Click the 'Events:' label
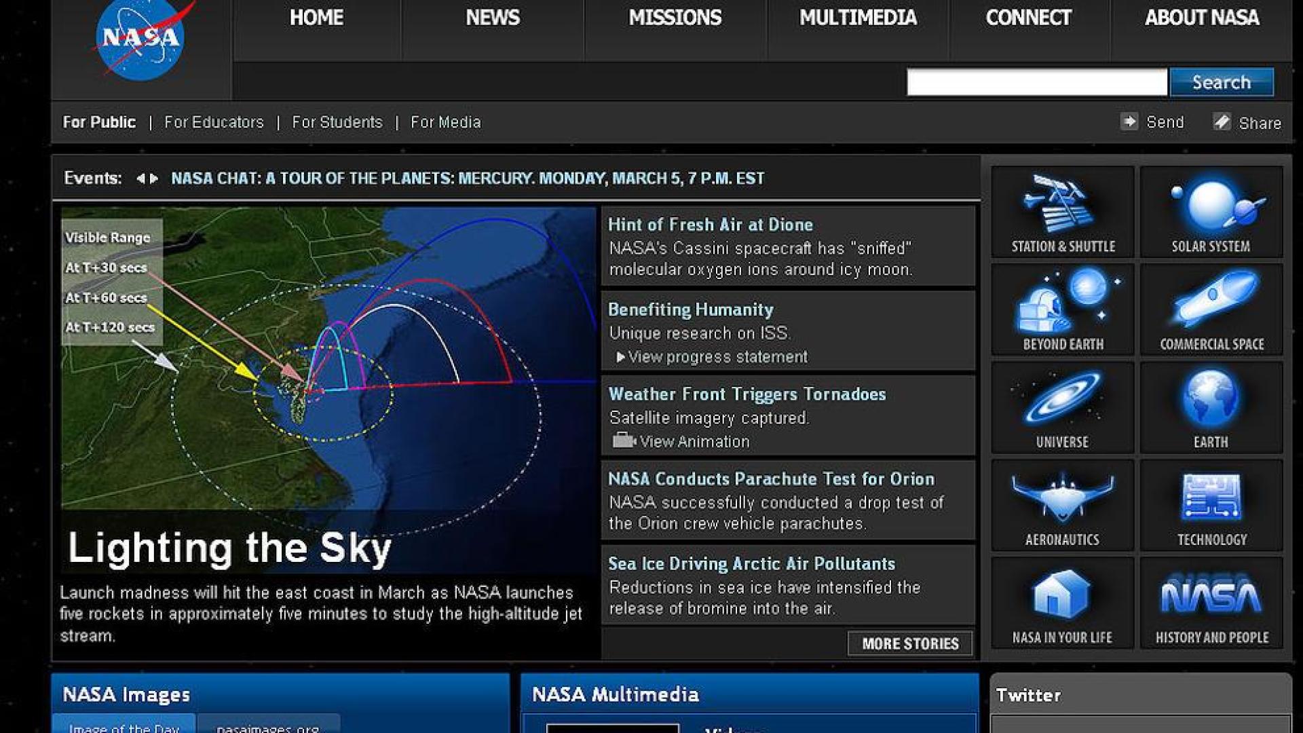 93,178
